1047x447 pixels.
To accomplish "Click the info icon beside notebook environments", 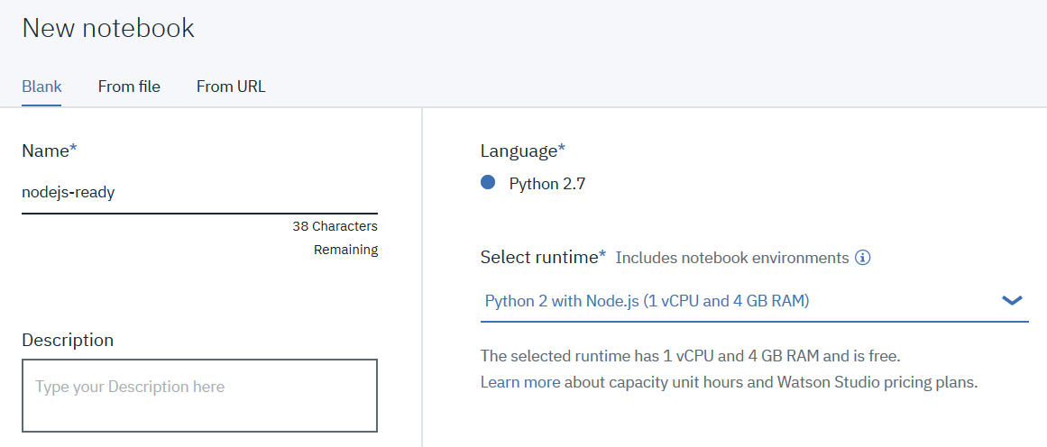I will tap(863, 258).
